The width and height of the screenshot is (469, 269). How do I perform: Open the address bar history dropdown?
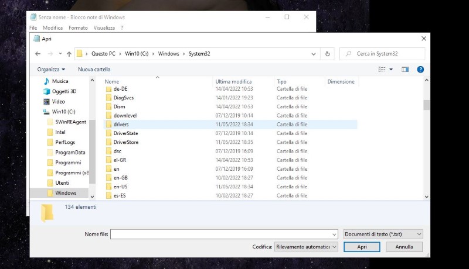coord(314,54)
